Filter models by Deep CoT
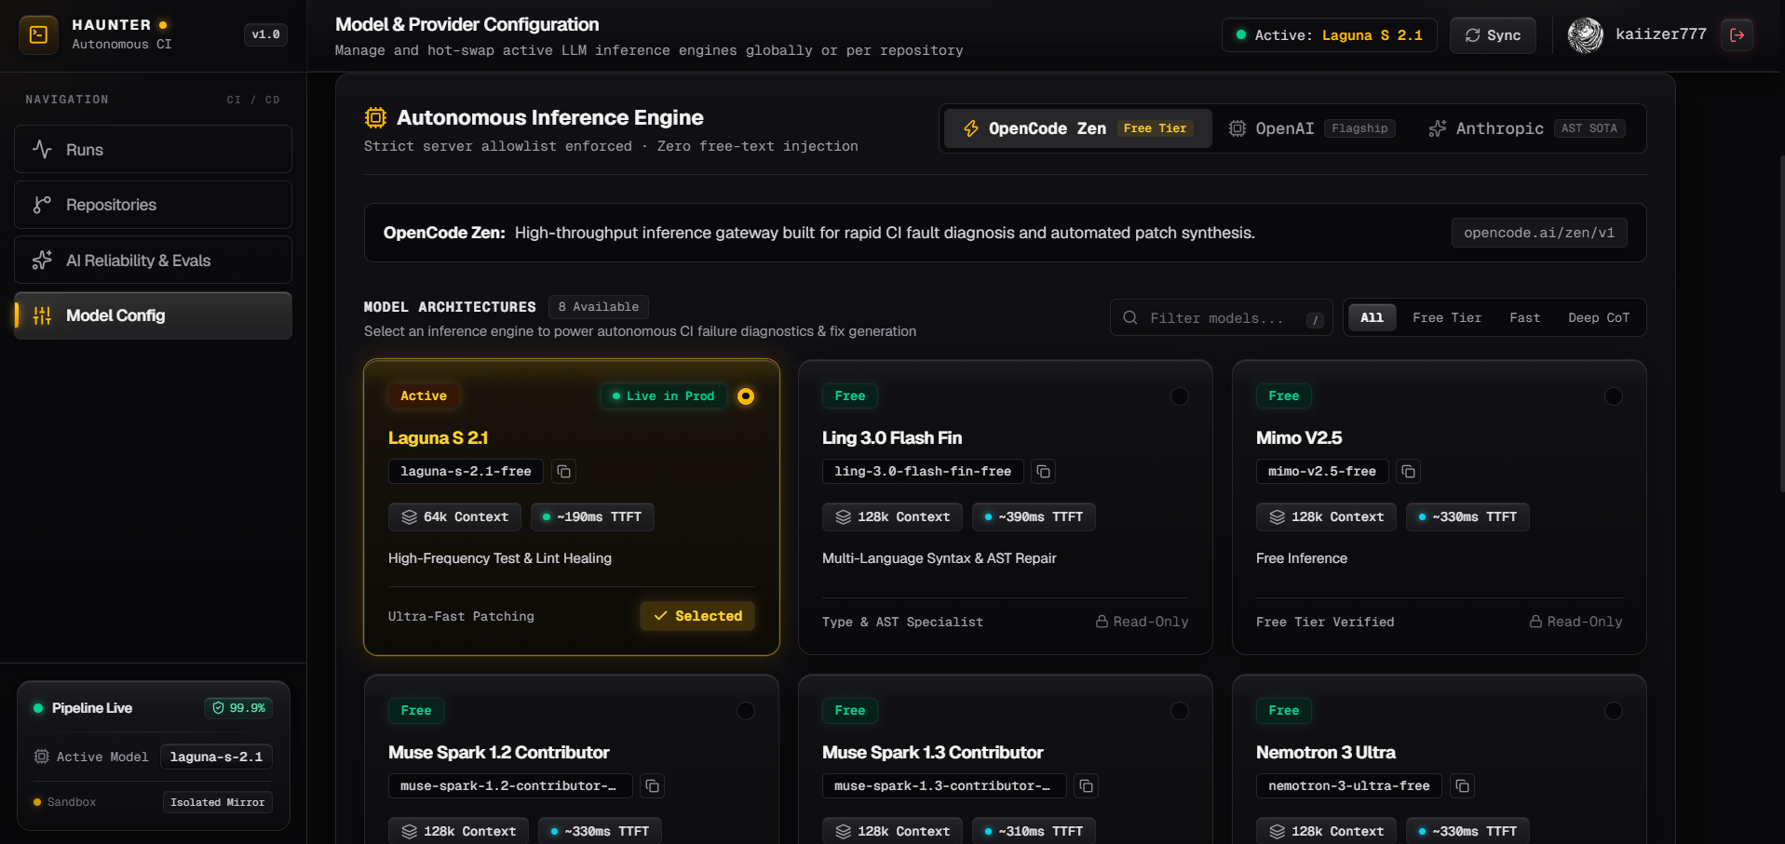 (x=1599, y=317)
